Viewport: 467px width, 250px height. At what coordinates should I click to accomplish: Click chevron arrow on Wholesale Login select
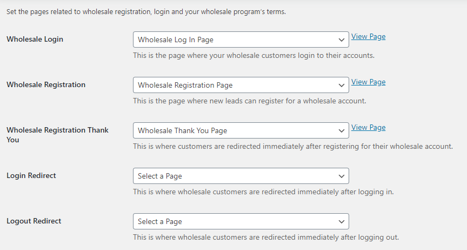(341, 40)
